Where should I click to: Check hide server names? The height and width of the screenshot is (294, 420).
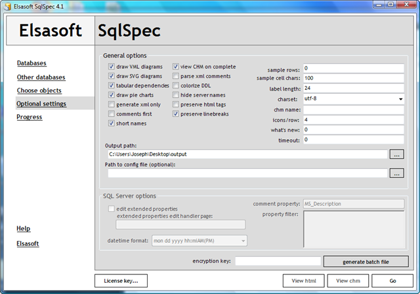(x=176, y=94)
